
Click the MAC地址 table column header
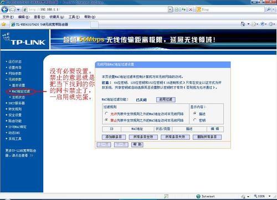(x=137, y=129)
